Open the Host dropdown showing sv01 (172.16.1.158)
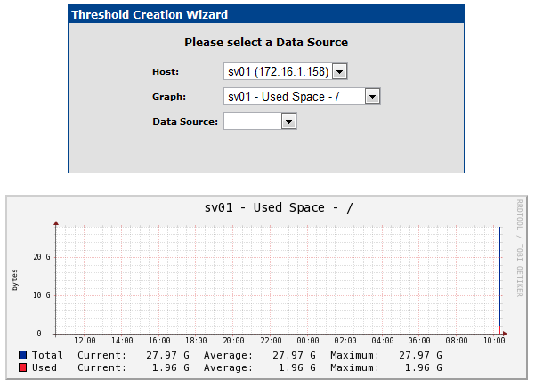This screenshot has width=535, height=387. [285, 71]
